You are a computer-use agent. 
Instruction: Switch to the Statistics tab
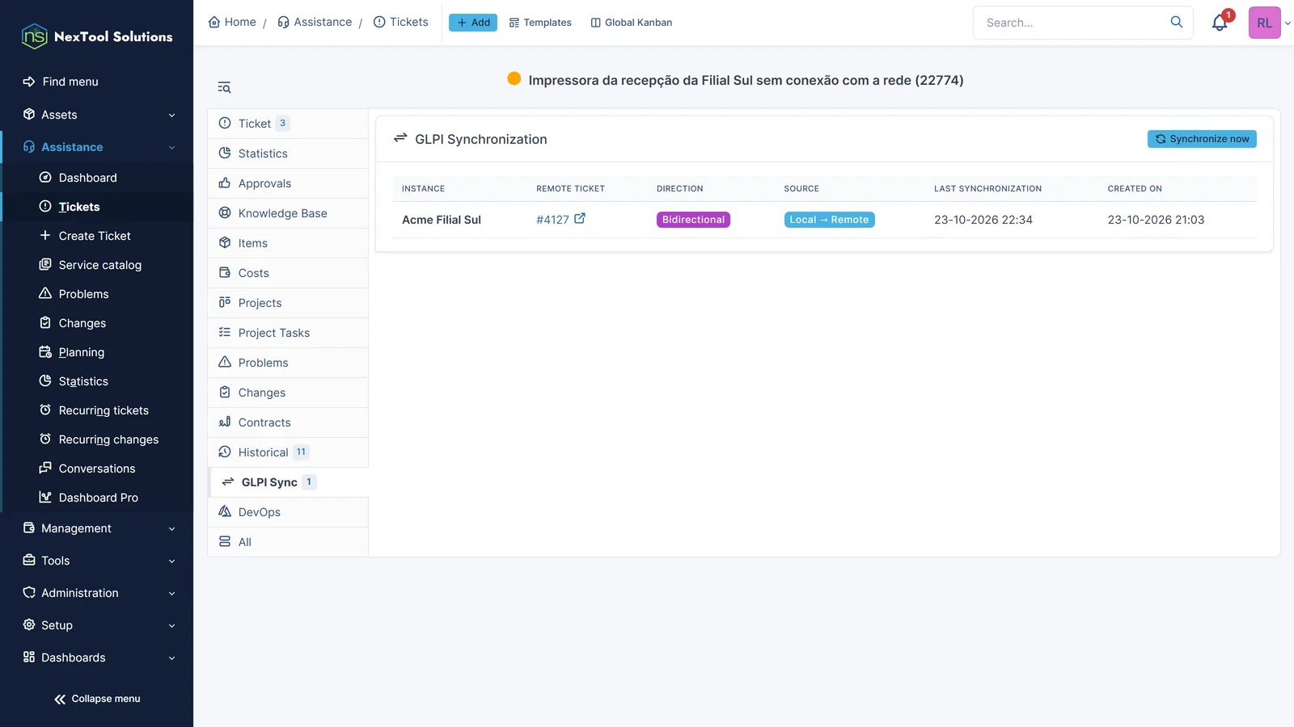pyautogui.click(x=288, y=153)
